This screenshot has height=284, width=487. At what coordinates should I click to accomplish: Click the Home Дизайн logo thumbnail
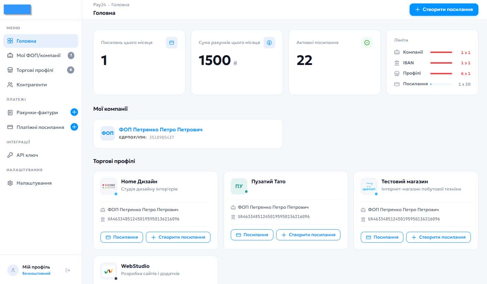click(109, 186)
